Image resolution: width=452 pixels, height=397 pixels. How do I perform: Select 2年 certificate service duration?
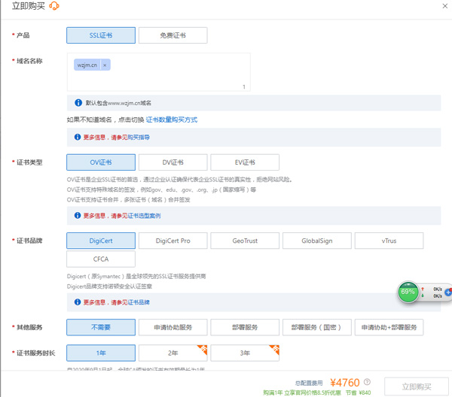click(173, 353)
